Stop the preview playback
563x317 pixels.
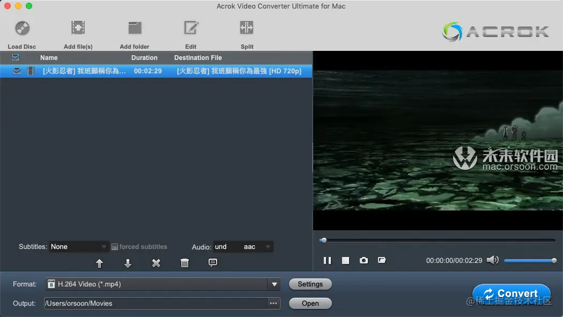pos(345,260)
